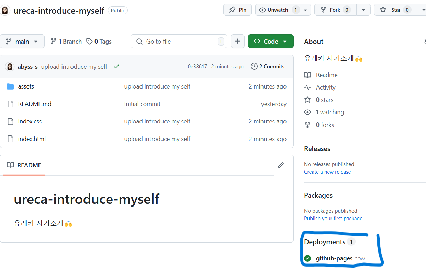Open the Deployments heading link
426x271 pixels.
click(x=325, y=242)
